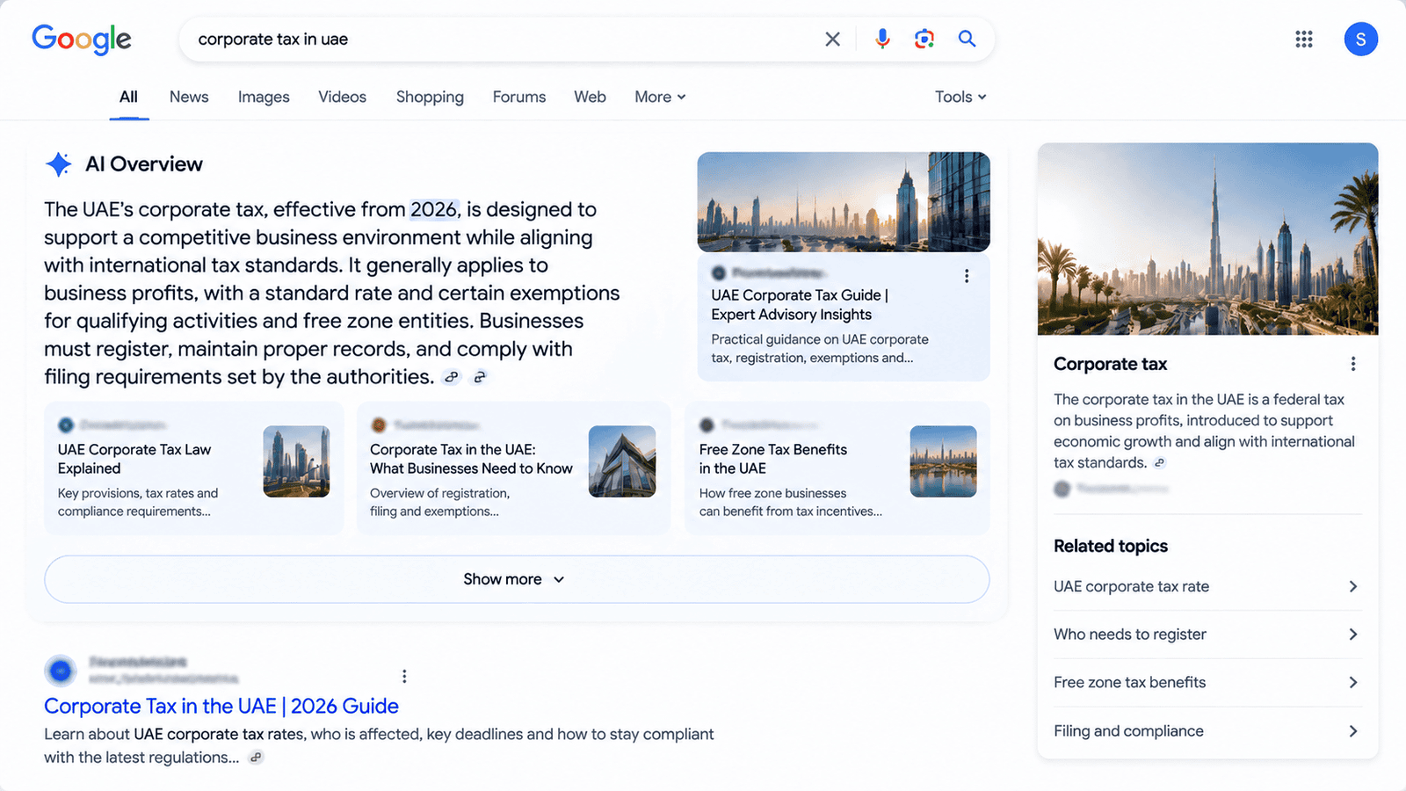Open the skyline image above UAE Corporate Tax Guide
This screenshot has width=1406, height=791.
click(844, 202)
